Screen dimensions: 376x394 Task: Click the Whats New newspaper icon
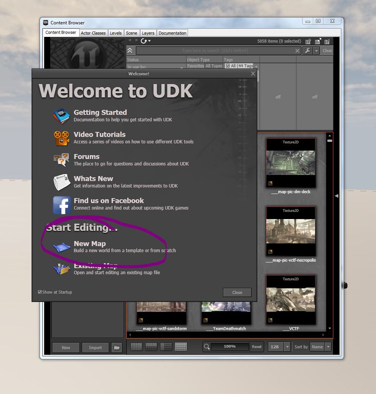click(62, 182)
